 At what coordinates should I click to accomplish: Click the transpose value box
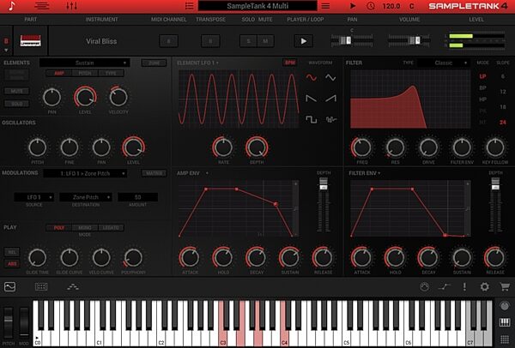pos(210,41)
